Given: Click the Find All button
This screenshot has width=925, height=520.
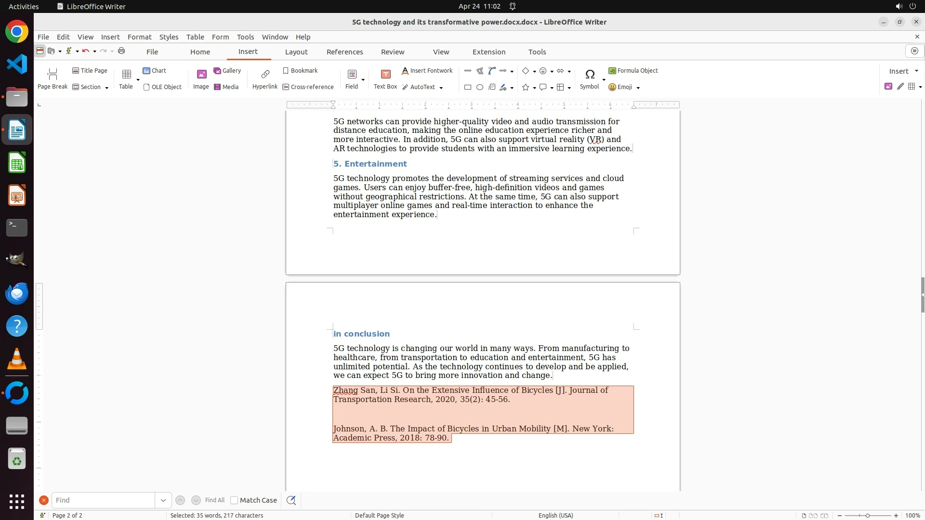Looking at the screenshot, I should [x=214, y=500].
